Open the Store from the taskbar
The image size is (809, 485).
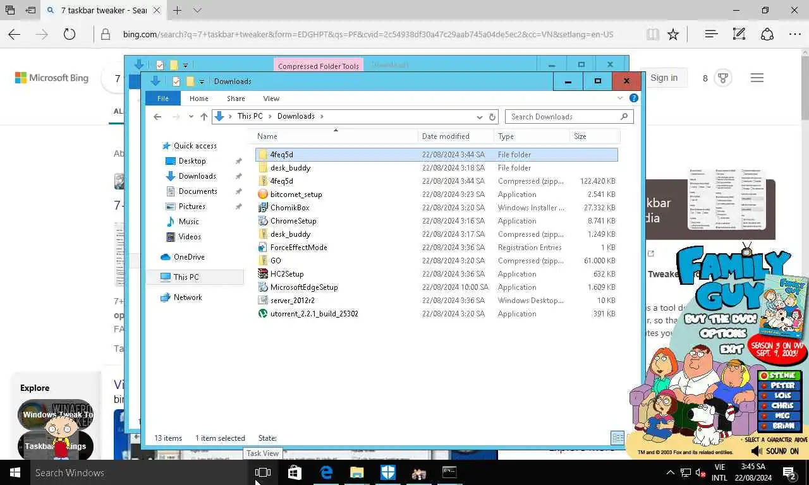[x=295, y=472]
